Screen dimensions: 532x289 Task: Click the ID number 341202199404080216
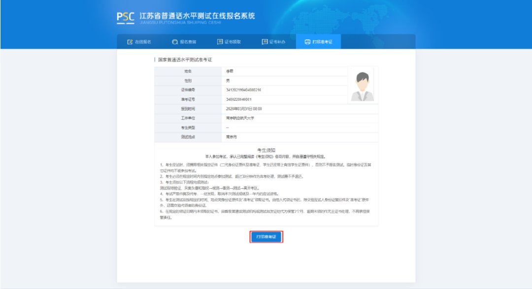[243, 90]
